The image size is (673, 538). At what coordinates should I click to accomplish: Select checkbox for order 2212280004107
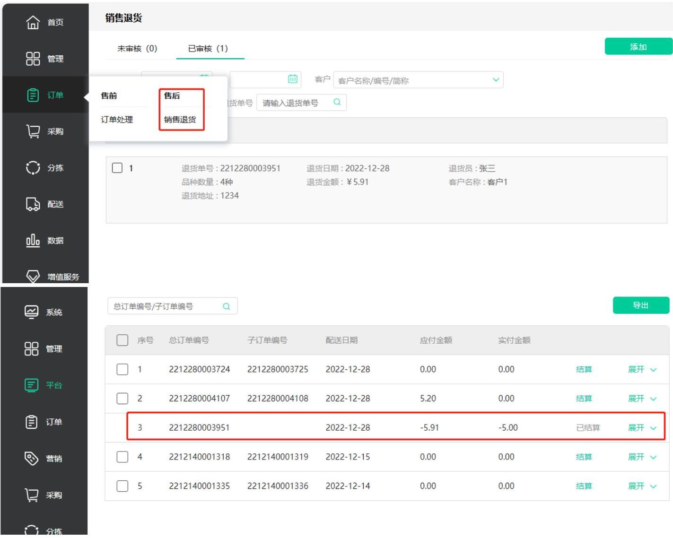click(x=122, y=398)
